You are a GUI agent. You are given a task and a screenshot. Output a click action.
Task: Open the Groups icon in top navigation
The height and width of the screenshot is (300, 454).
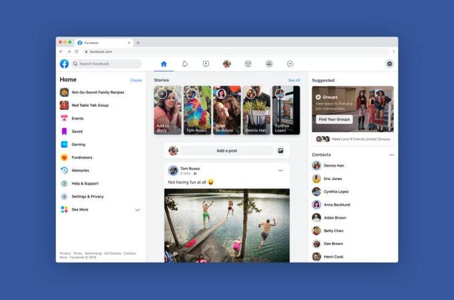(268, 64)
